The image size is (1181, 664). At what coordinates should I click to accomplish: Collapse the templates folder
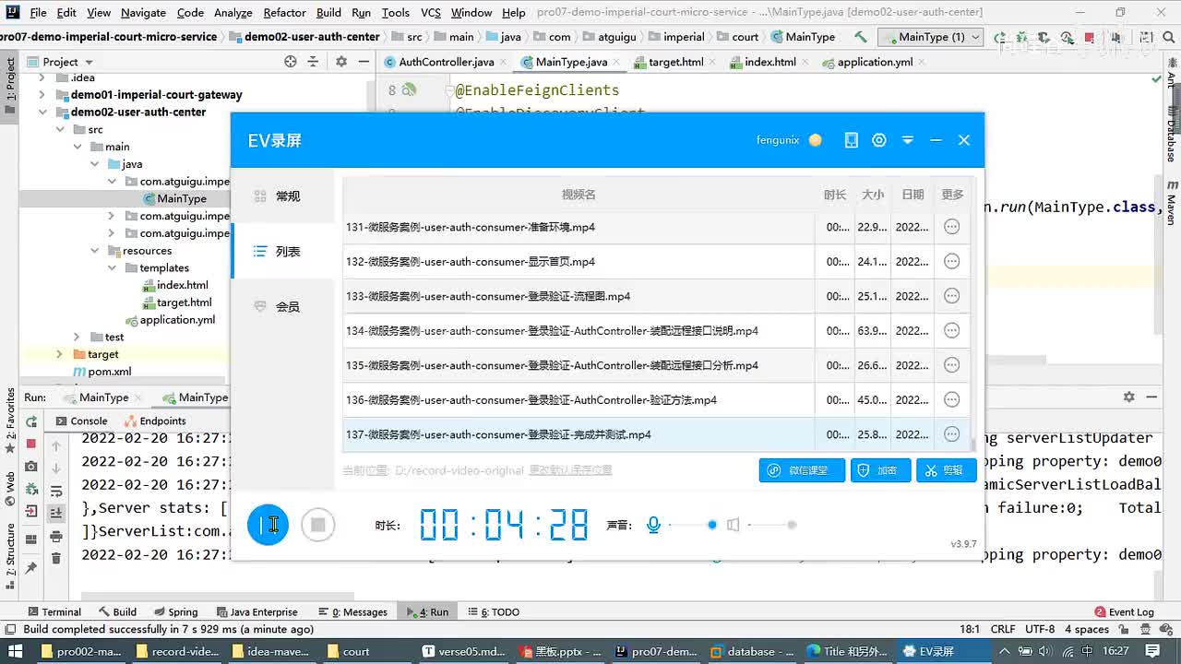tap(112, 268)
